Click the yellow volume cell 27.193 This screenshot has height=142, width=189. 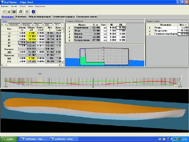tap(31, 36)
